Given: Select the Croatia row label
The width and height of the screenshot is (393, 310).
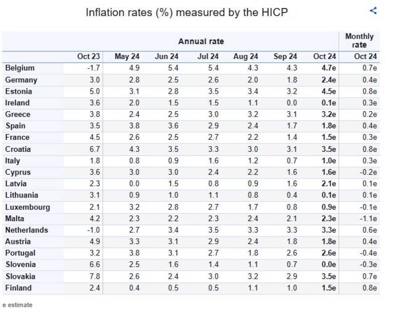Looking at the screenshot, I should pyautogui.click(x=17, y=149).
